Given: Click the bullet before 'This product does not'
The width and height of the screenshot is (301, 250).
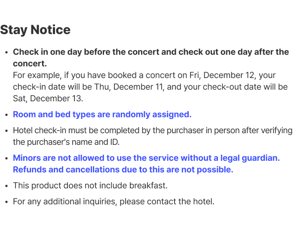Looking at the screenshot, I should [6, 186].
